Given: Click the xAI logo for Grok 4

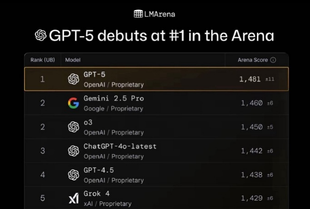Looking at the screenshot, I should pyautogui.click(x=74, y=198).
